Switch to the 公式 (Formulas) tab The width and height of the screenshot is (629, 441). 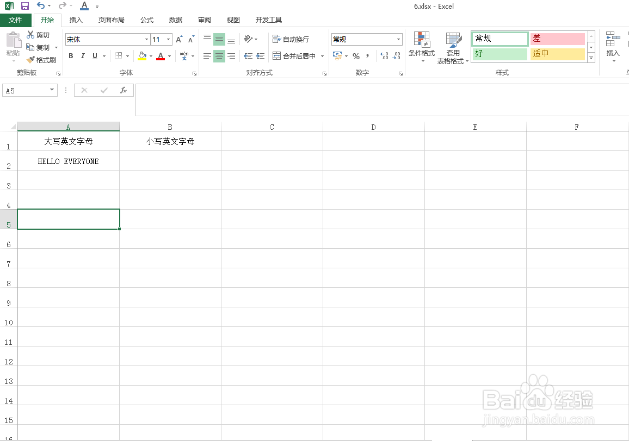pos(147,20)
